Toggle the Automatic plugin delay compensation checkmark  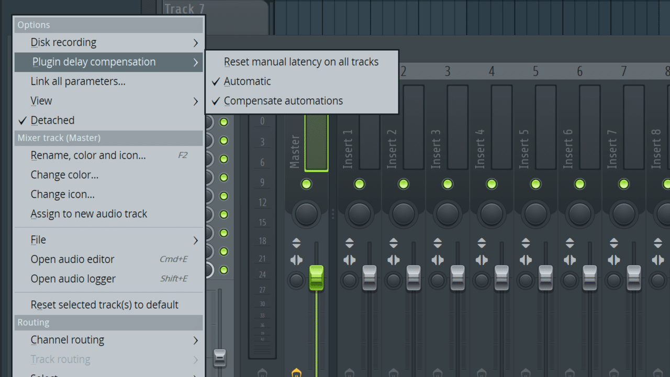point(246,81)
